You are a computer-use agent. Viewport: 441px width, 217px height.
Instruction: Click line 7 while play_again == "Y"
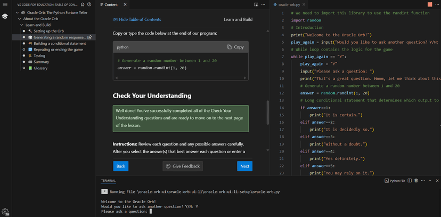click(x=319, y=57)
